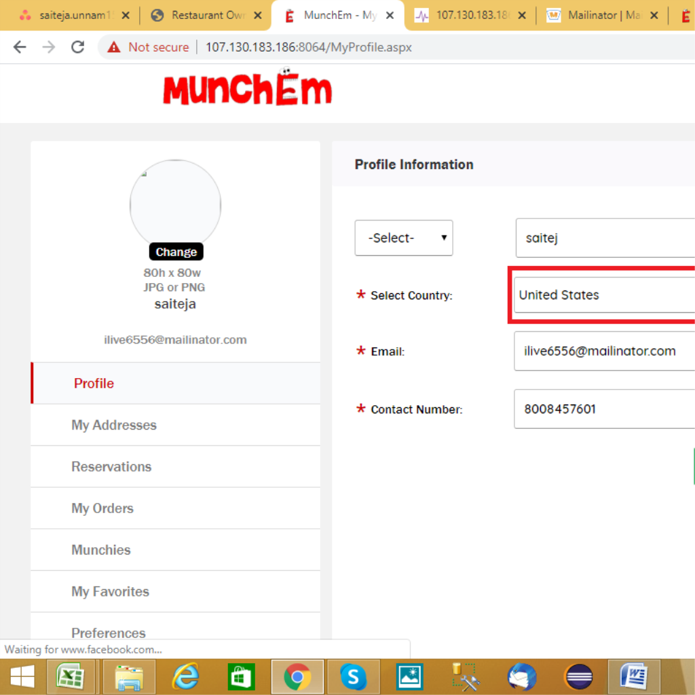This screenshot has width=695, height=695.
Task: Click into the Contact Number field
Action: click(x=604, y=409)
